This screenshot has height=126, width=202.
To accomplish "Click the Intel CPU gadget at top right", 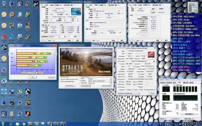I will [x=193, y=7].
